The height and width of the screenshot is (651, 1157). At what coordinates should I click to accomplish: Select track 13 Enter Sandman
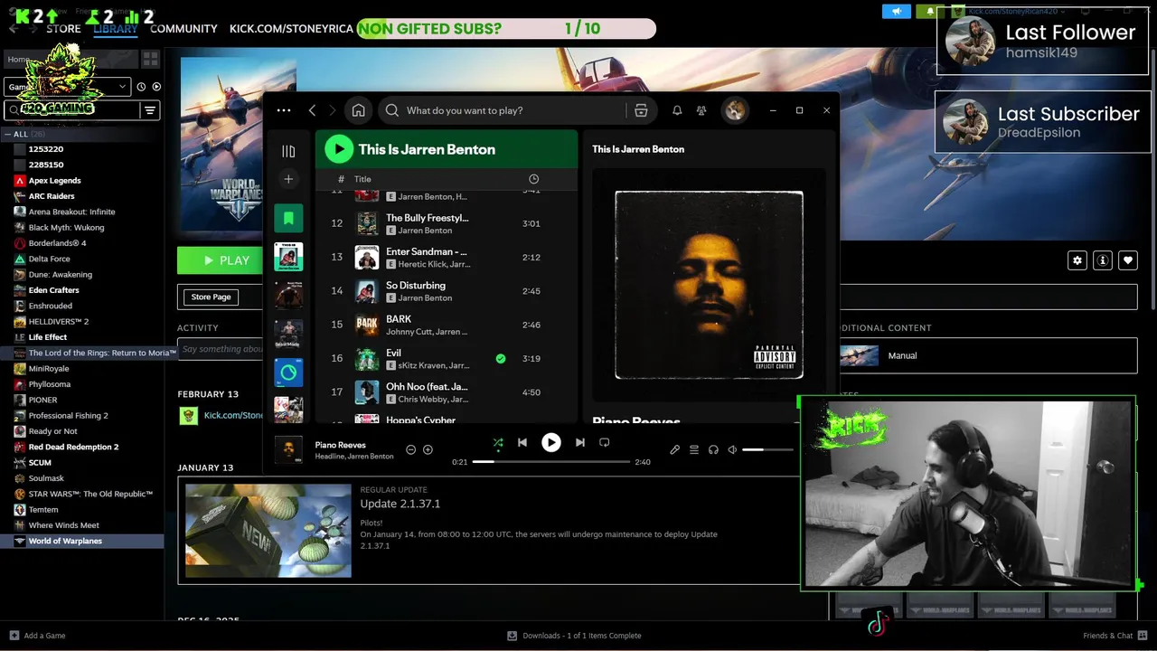tap(446, 258)
